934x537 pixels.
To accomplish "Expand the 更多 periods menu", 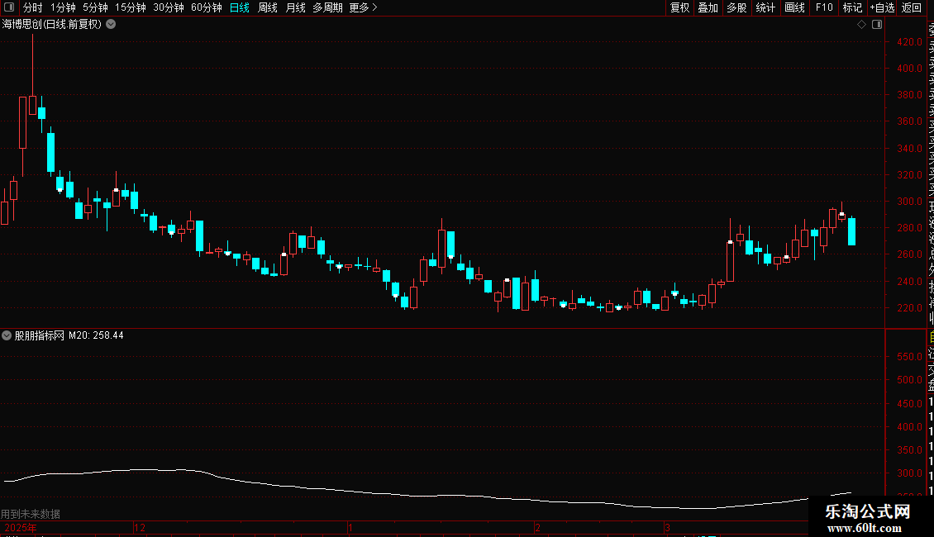I will point(364,7).
